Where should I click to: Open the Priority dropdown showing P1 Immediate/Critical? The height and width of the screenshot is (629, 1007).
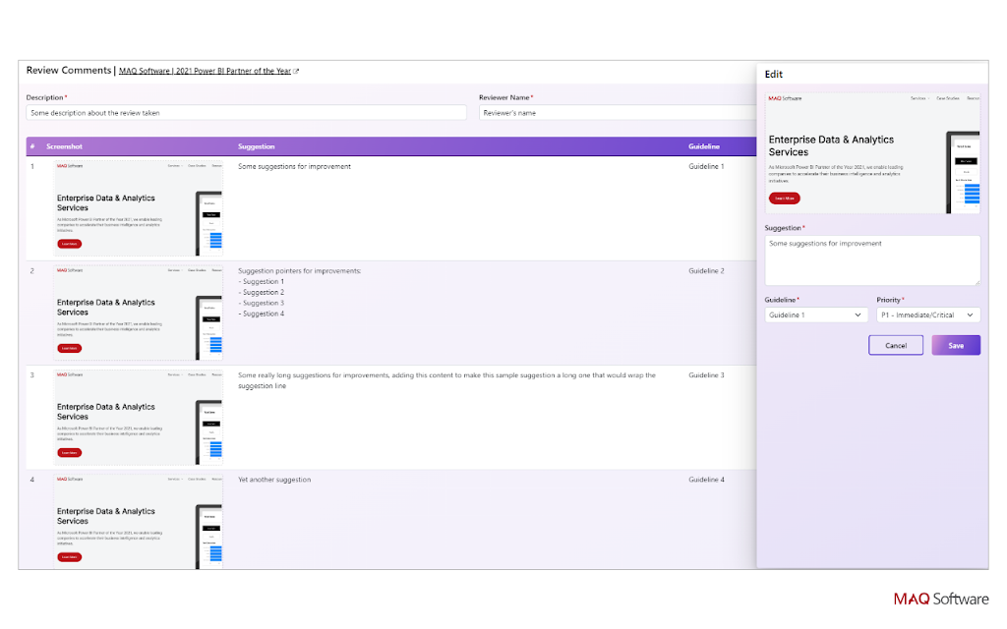pos(928,315)
